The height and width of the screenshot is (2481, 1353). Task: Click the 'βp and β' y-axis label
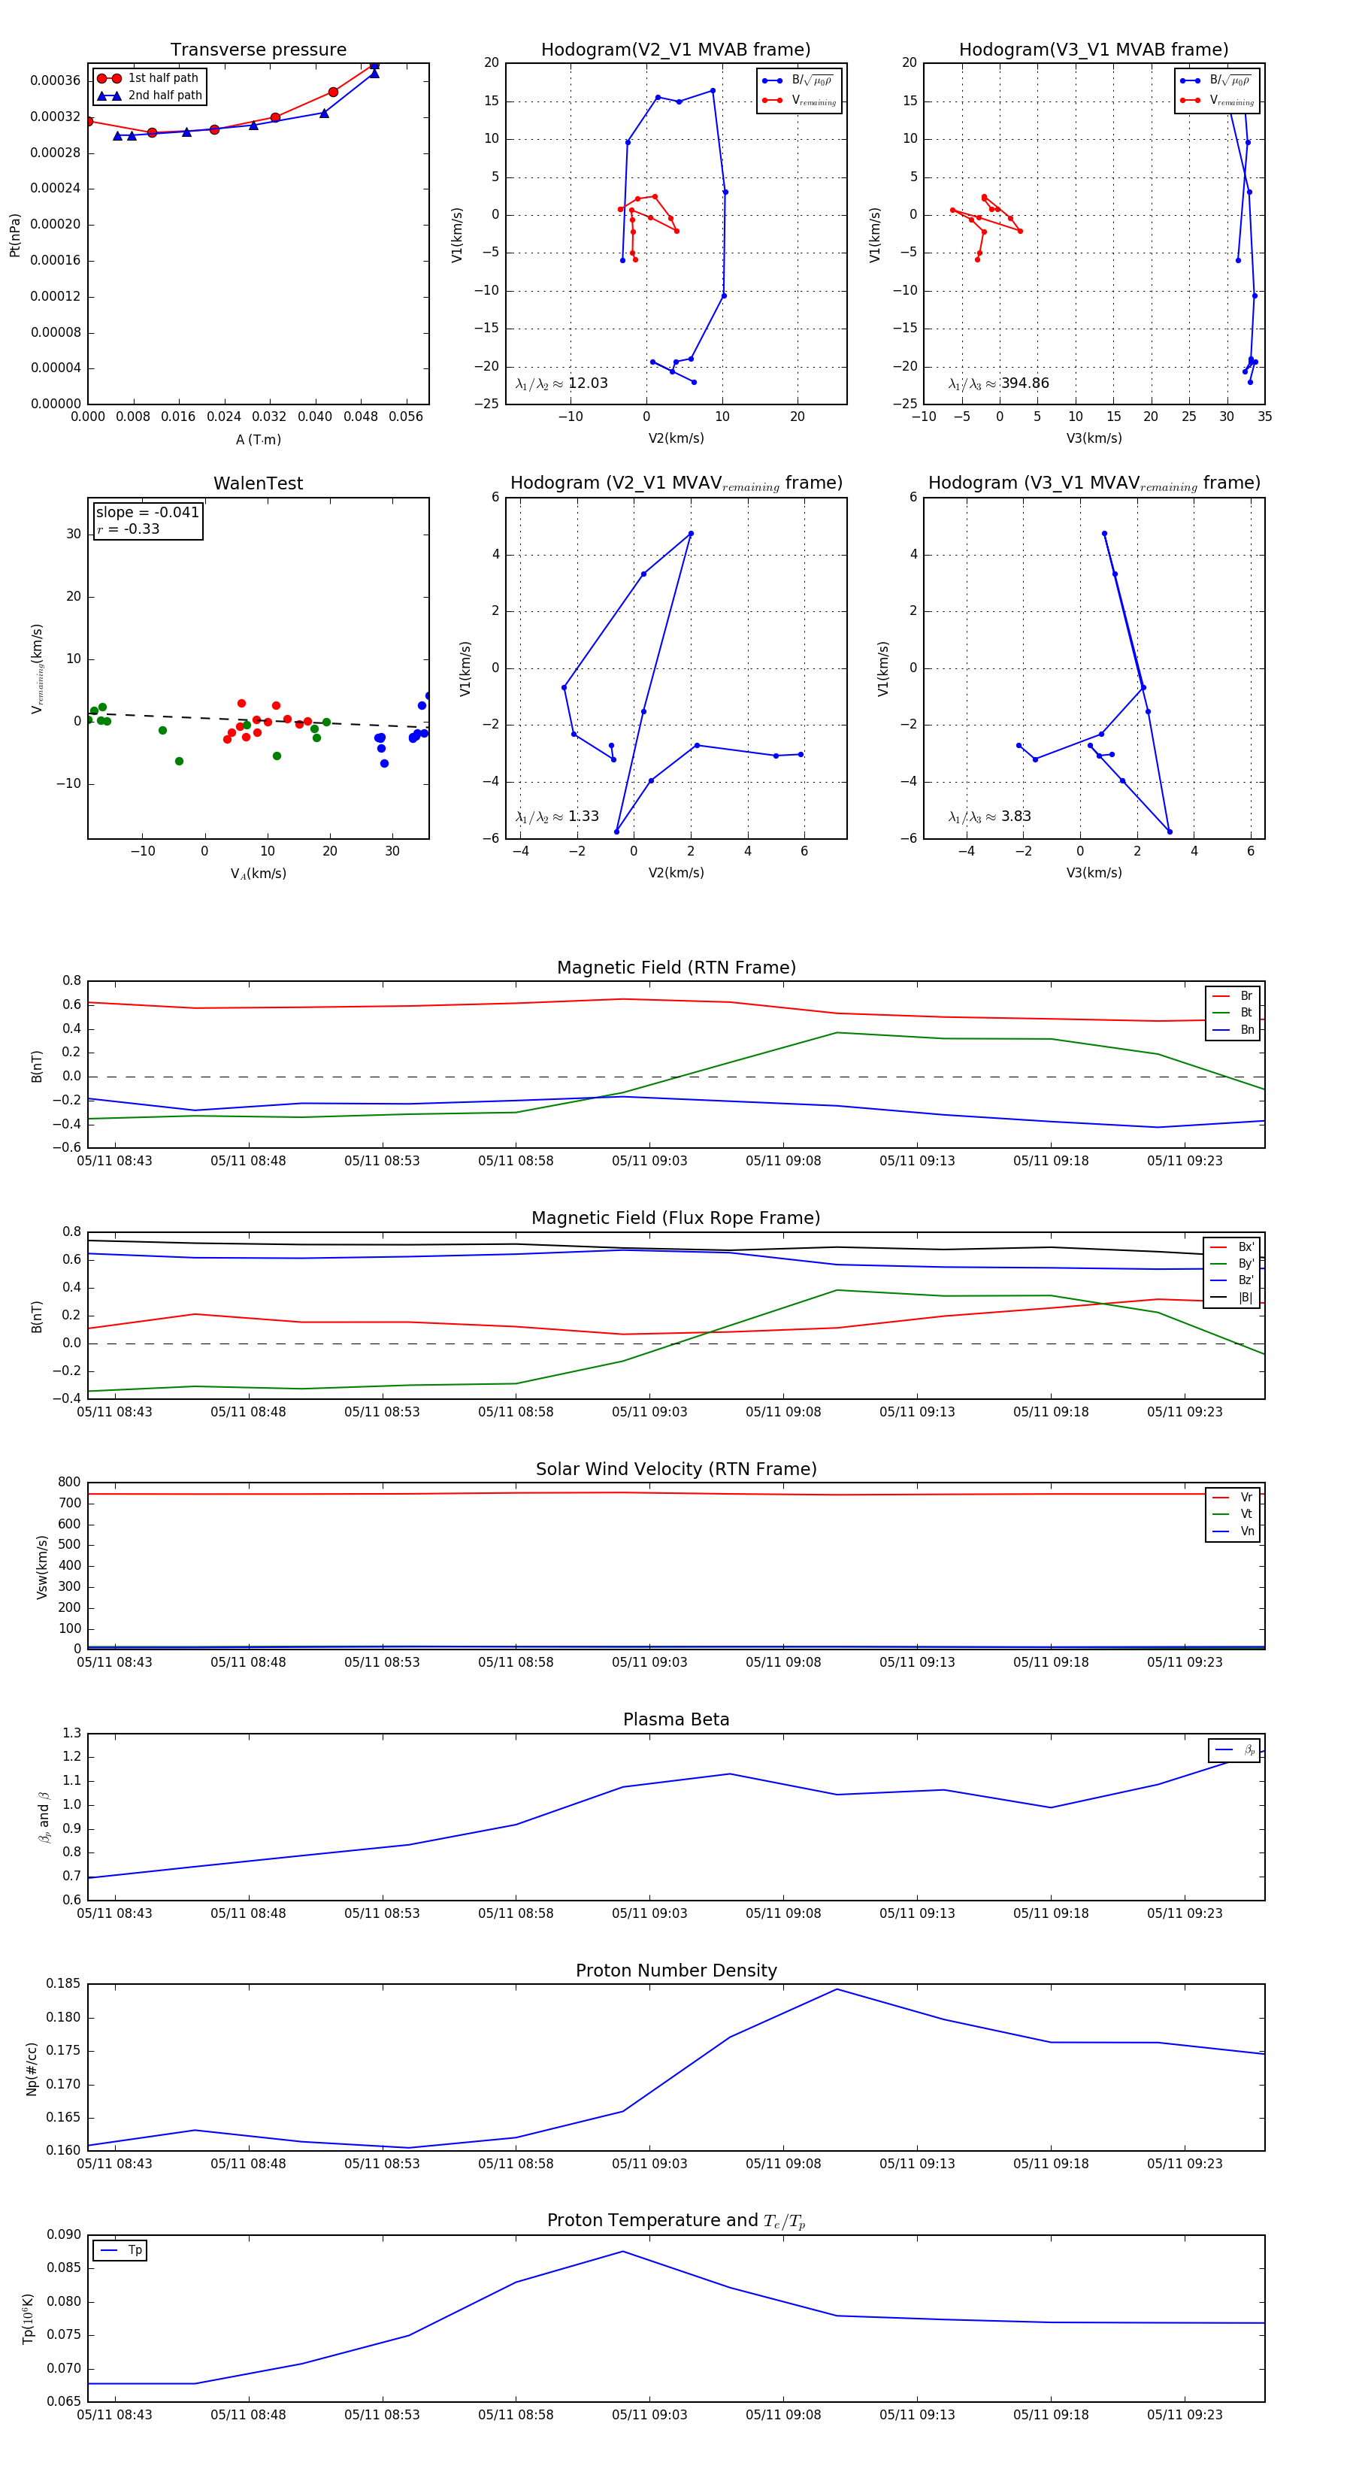tap(44, 1819)
